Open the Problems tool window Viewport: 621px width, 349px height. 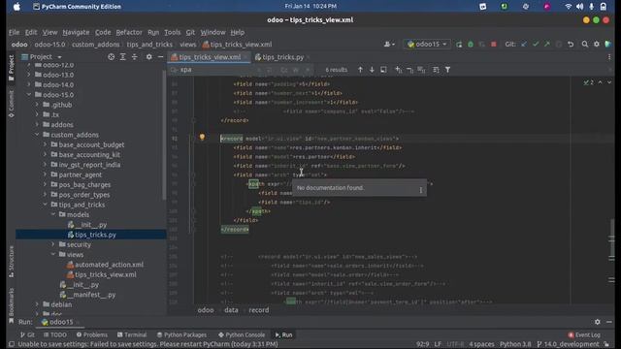92,334
